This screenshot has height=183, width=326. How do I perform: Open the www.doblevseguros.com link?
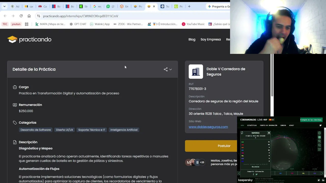click(x=208, y=127)
